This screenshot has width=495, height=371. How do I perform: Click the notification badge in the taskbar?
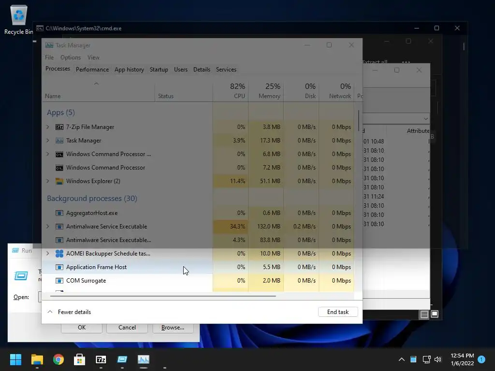(x=481, y=359)
